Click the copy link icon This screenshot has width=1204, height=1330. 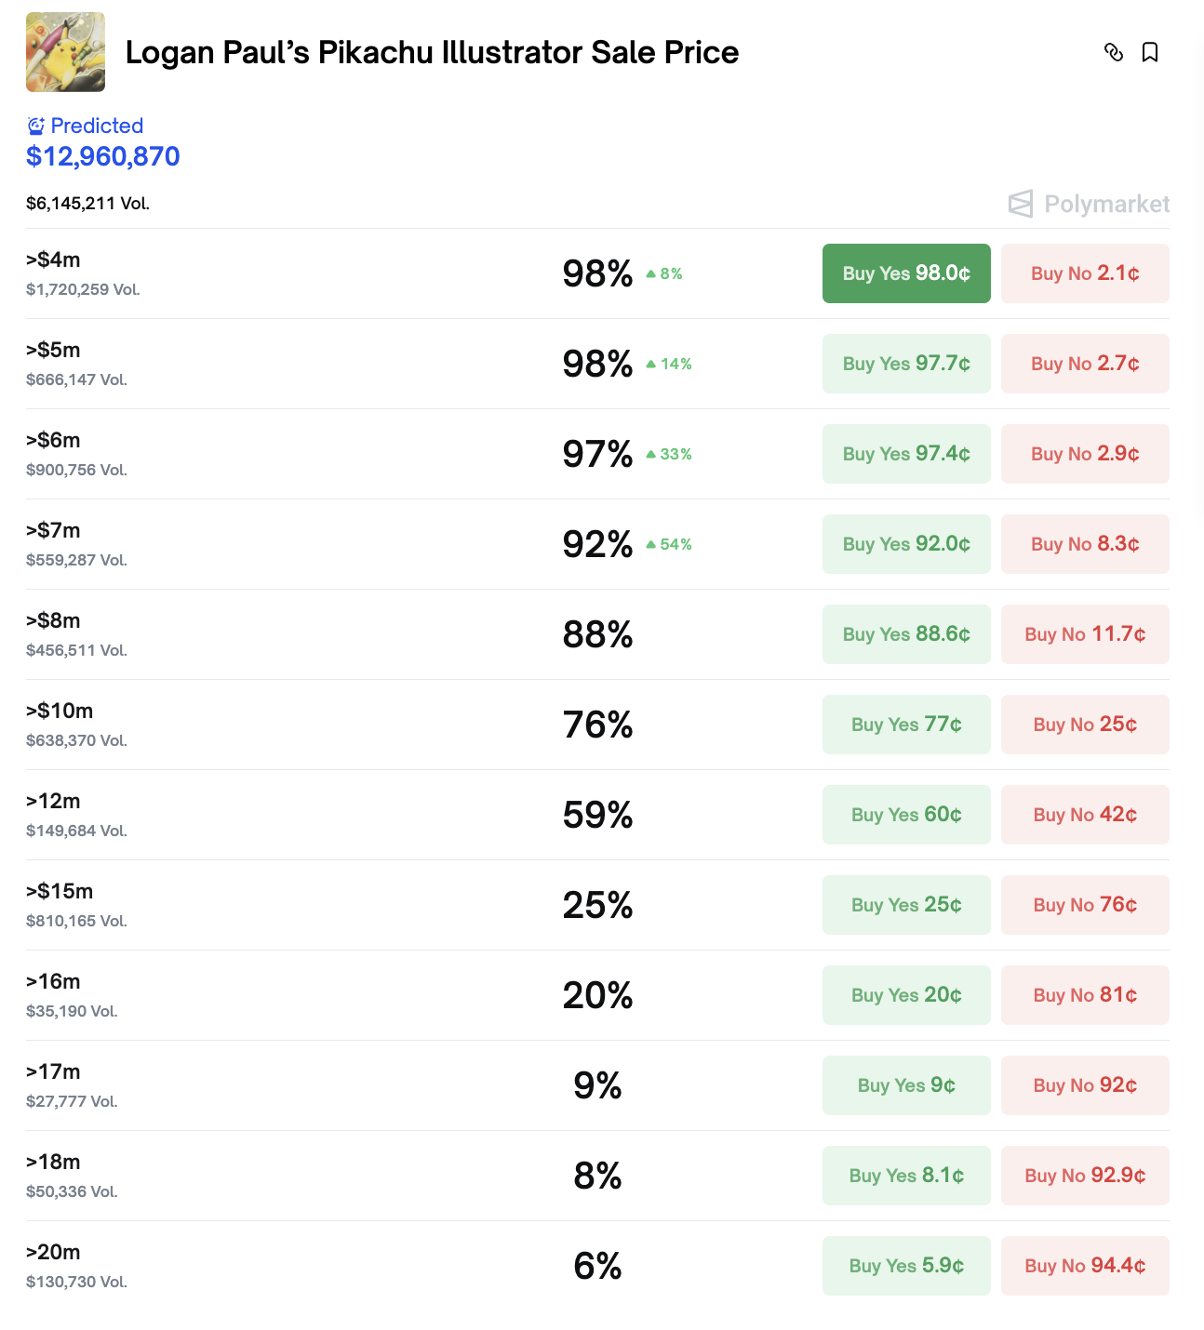[1113, 52]
